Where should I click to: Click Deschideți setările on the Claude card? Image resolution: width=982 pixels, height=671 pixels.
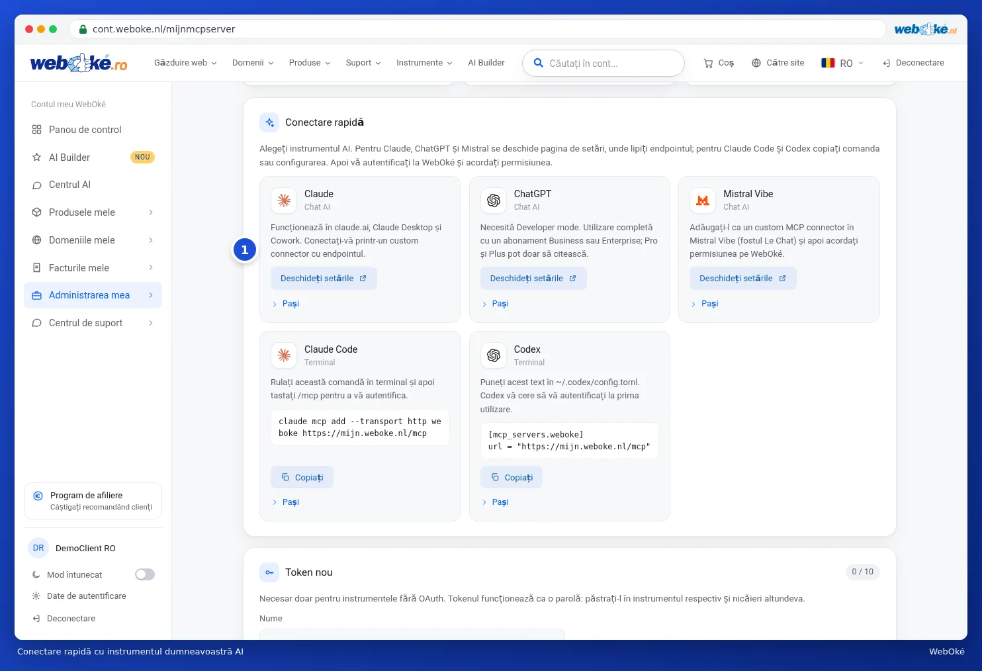[324, 279]
